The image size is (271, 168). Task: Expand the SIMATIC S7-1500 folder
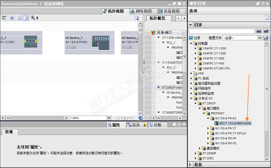[195, 53]
